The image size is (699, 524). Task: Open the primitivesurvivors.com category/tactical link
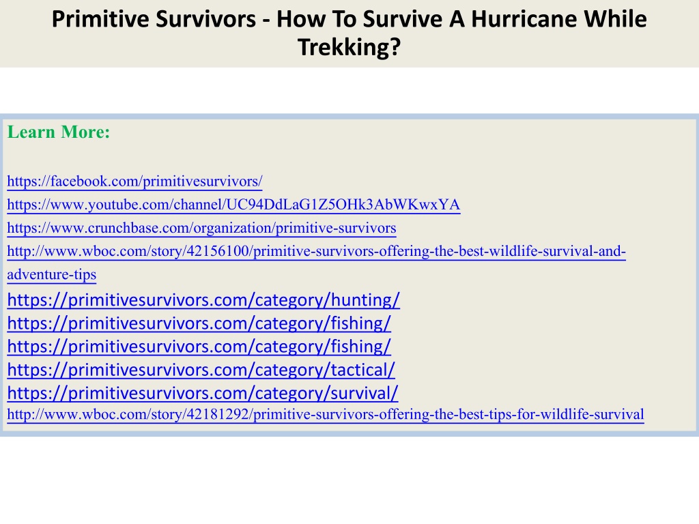201,370
